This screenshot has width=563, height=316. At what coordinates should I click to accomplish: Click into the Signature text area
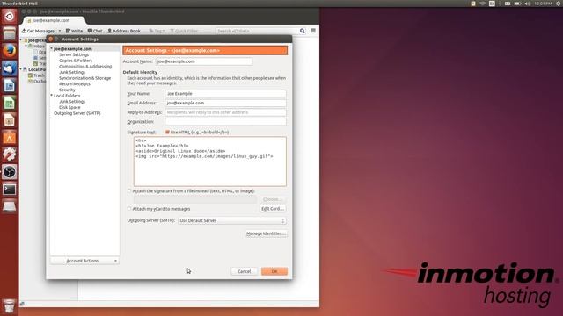pos(210,162)
